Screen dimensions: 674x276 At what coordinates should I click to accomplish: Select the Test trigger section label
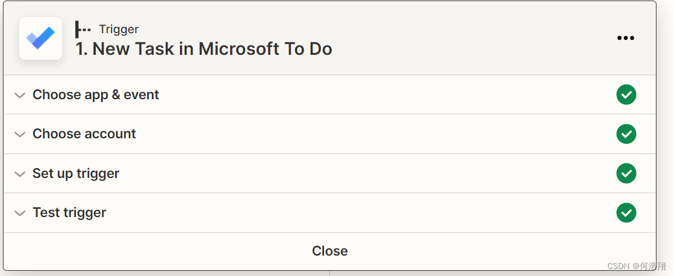pos(70,212)
